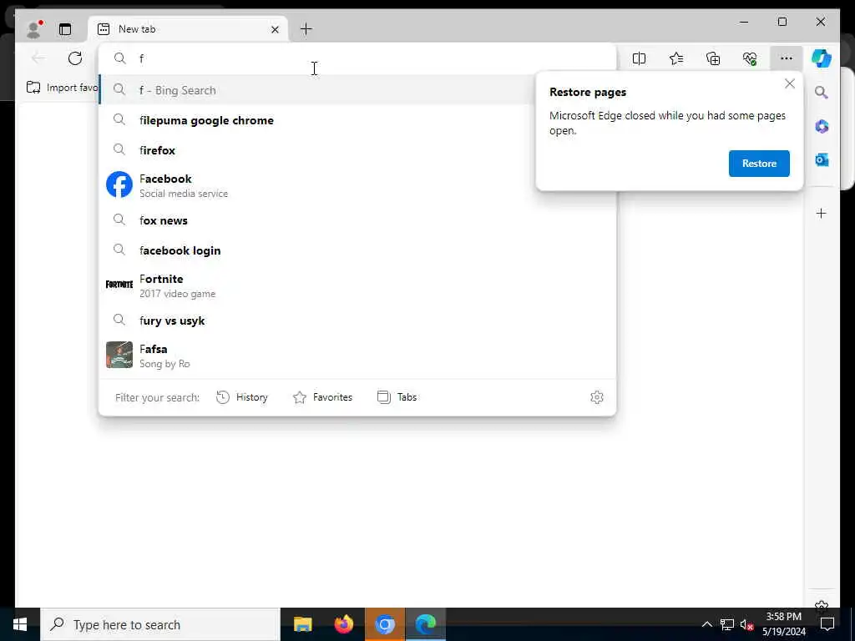Open Settings and more ellipsis menu
The width and height of the screenshot is (855, 641).
tap(786, 58)
